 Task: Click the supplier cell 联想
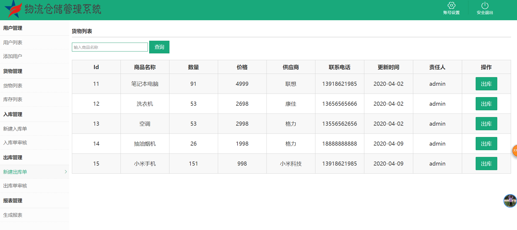tap(291, 84)
